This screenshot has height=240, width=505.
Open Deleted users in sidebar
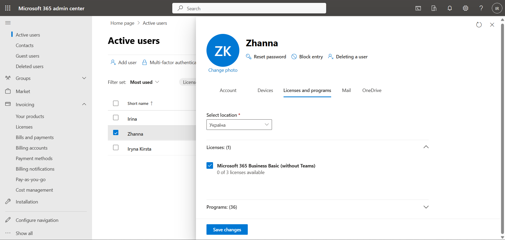click(x=29, y=67)
